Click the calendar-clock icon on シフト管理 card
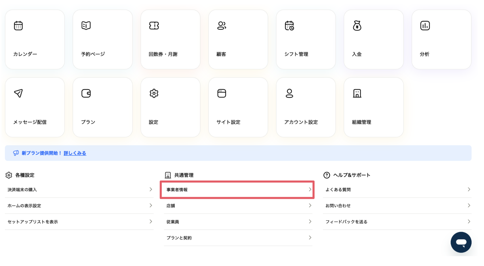The image size is (484, 266). [289, 26]
